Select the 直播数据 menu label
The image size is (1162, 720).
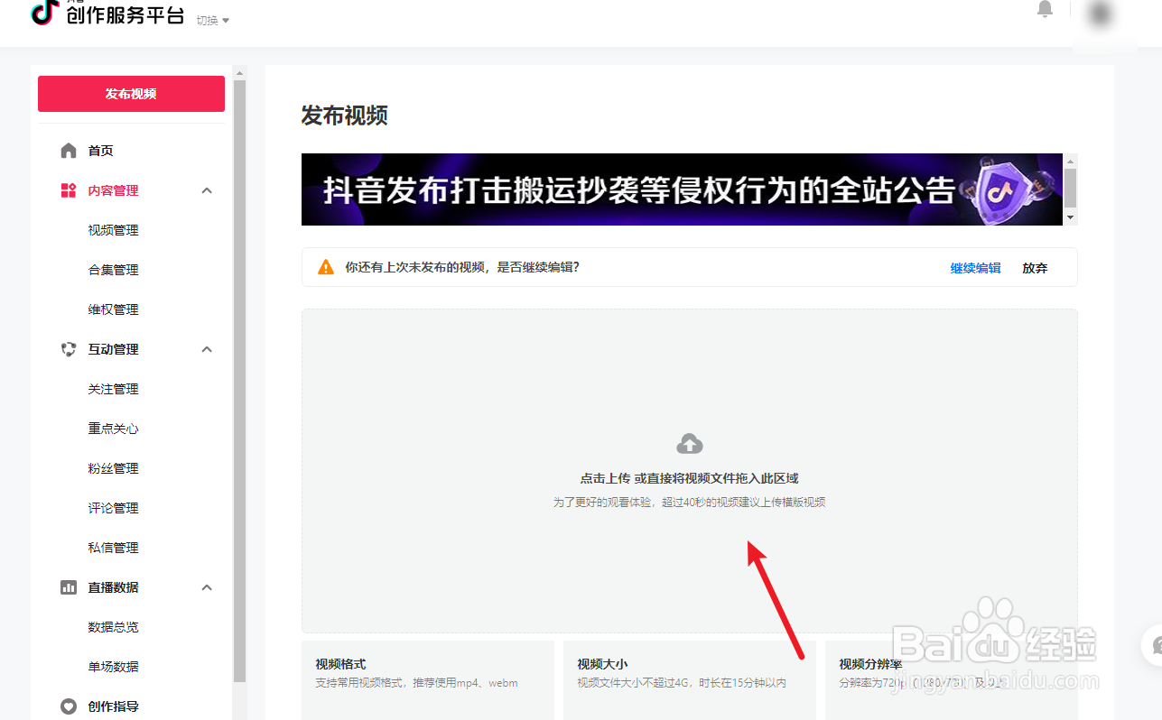pos(114,587)
